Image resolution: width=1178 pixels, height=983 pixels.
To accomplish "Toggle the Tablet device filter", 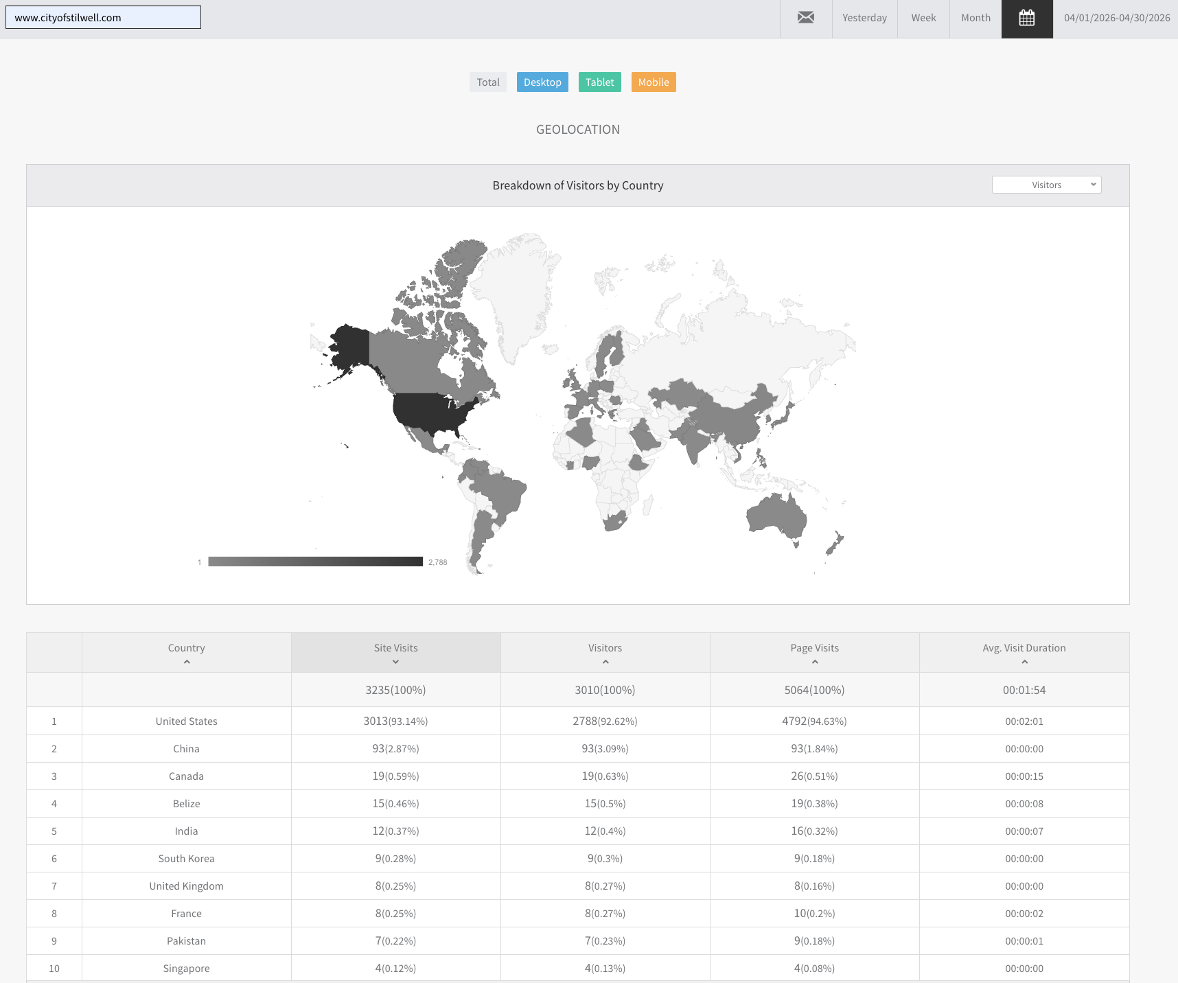I will tap(600, 82).
